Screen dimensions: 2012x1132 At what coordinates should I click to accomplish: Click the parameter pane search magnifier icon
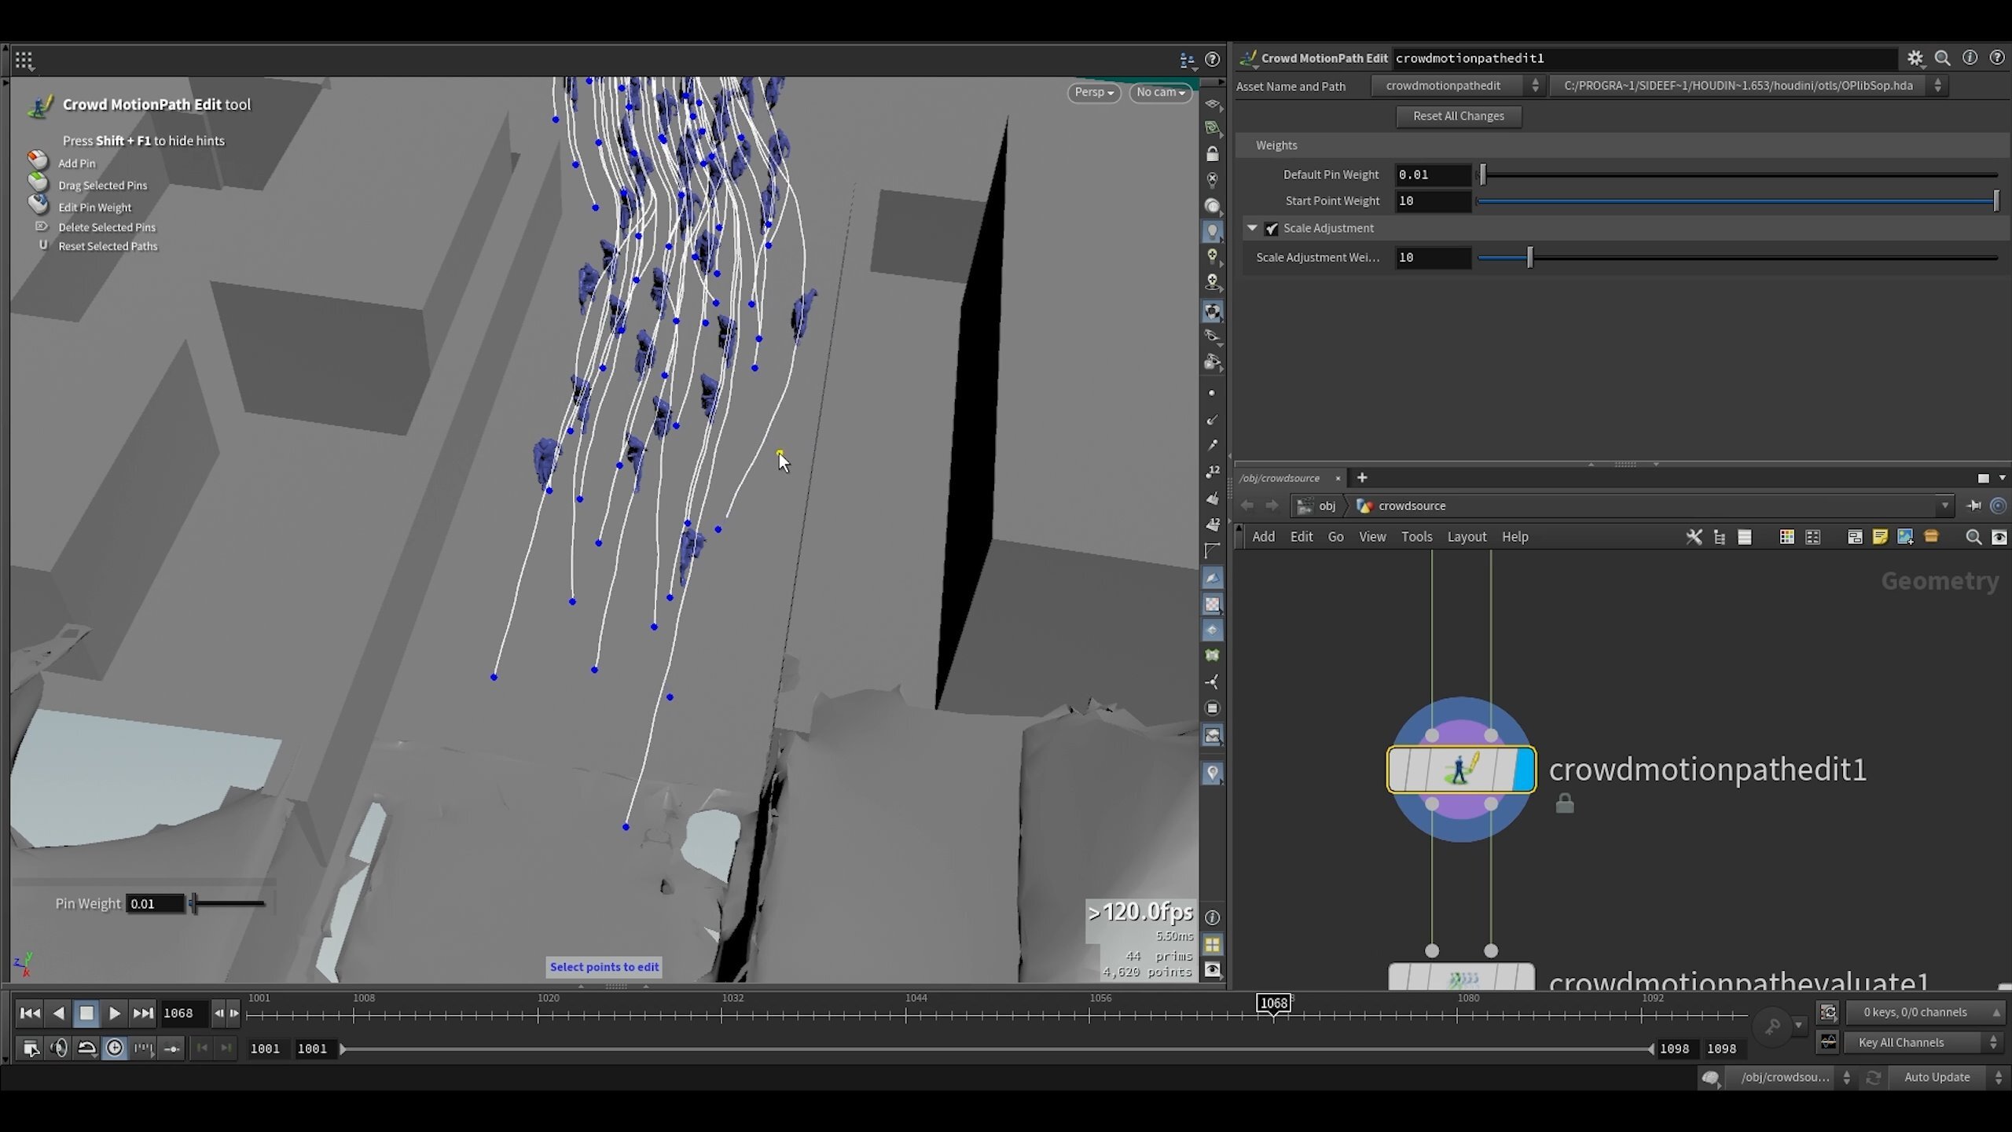pos(1942,58)
